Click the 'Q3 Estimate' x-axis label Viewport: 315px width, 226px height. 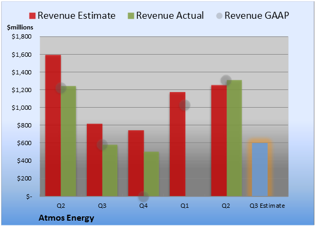[x=267, y=206]
